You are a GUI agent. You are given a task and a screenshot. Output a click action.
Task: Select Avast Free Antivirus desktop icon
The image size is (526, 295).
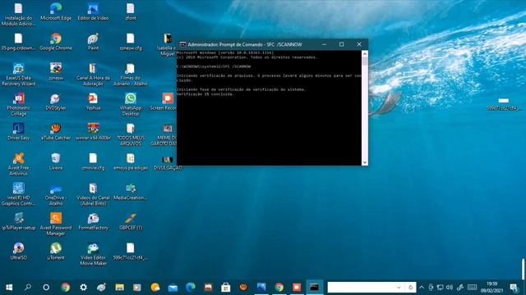[x=18, y=164]
